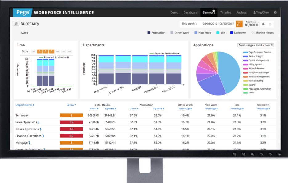
Task: Drill down arrow beside Sales Operations
Action: click(x=39, y=122)
